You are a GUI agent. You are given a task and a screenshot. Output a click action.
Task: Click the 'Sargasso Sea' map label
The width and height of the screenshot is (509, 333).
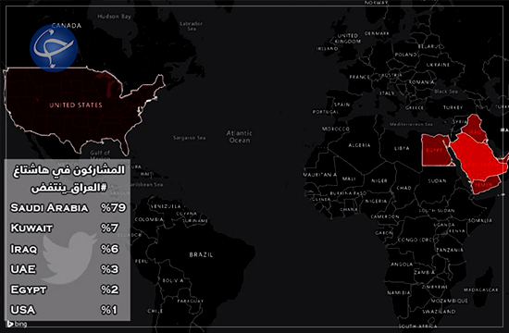pos(189,138)
